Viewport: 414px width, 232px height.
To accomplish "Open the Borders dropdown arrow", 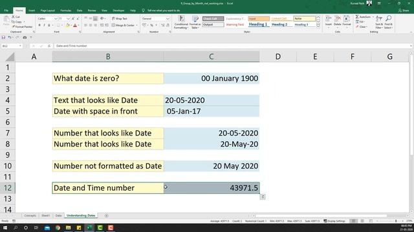I will tap(62, 25).
